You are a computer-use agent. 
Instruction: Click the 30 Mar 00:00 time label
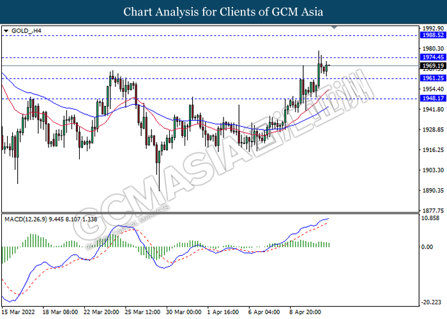184,312
